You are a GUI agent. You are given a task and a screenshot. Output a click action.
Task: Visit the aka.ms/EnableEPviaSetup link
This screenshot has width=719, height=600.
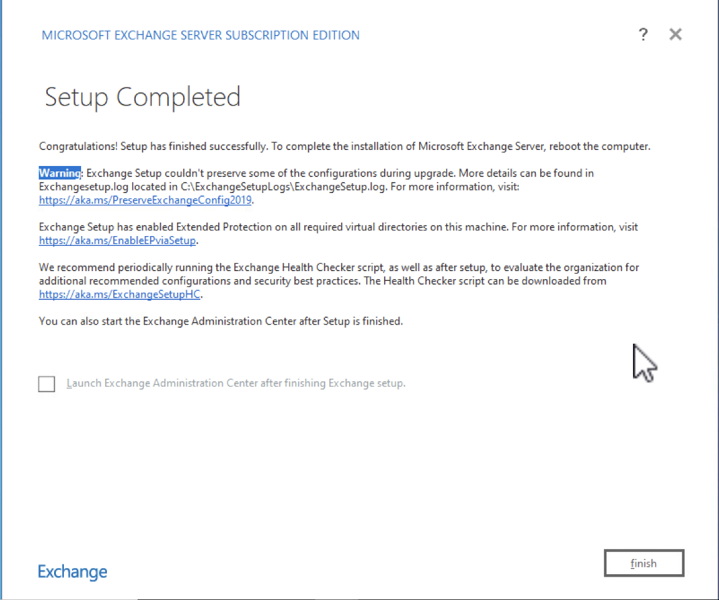[x=117, y=240]
